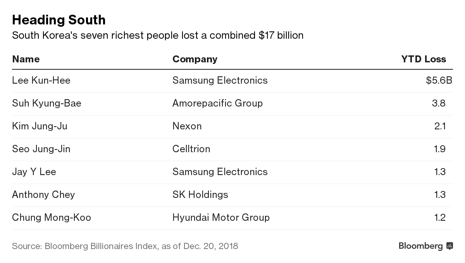Viewport: 465px width, 263px height.
Task: Select the Jay Y Lee name cell
Action: pos(34,172)
